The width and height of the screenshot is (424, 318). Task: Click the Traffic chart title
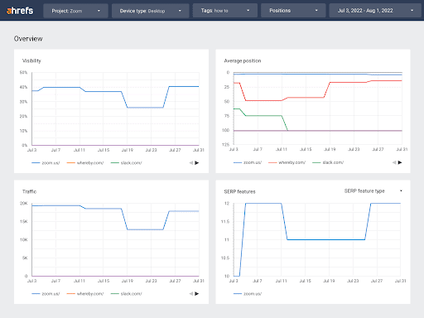(x=29, y=191)
